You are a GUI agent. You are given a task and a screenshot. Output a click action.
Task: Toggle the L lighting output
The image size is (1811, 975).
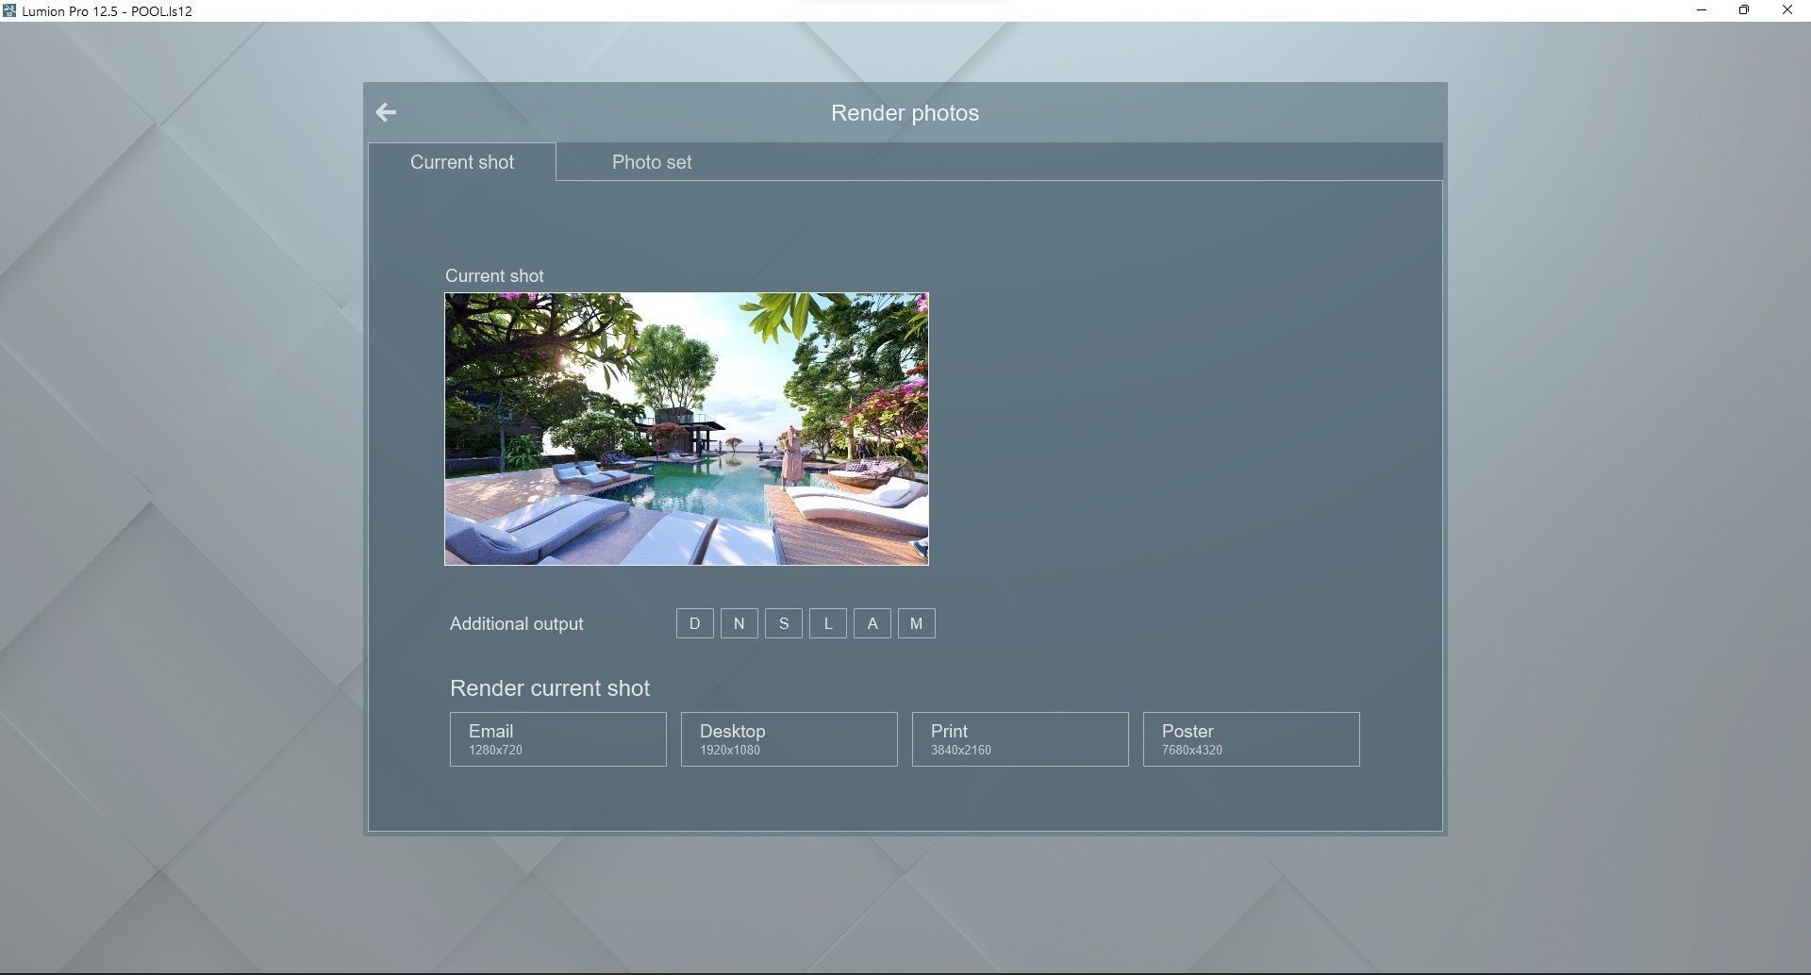tap(828, 623)
